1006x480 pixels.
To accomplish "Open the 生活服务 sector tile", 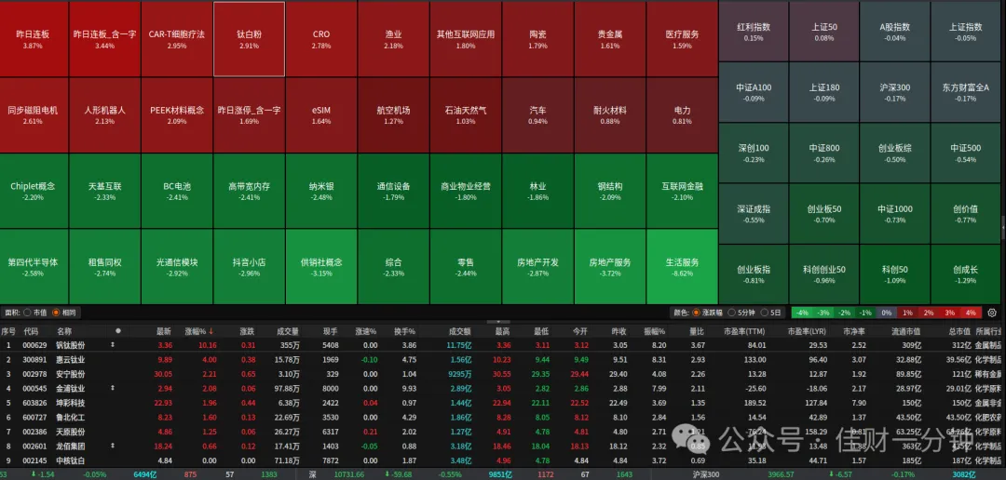I will [682, 267].
